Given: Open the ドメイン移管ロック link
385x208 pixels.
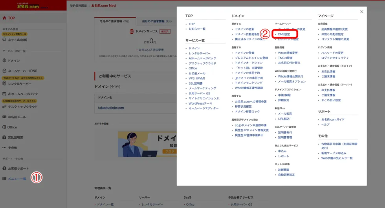Looking at the screenshot, I should pos(247,112).
